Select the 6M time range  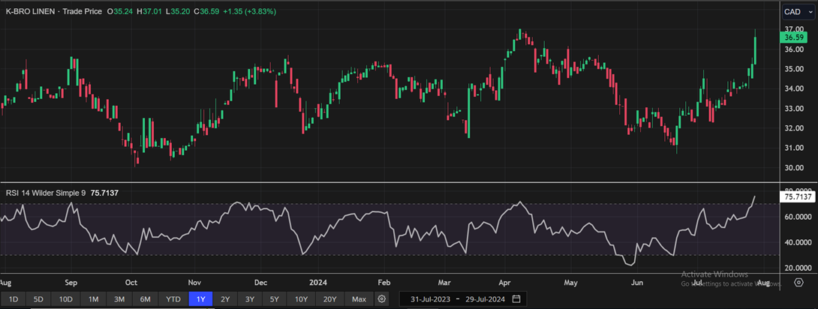[x=145, y=299]
